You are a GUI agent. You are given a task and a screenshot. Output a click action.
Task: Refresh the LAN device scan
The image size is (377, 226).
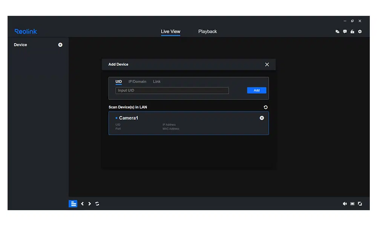tap(266, 107)
